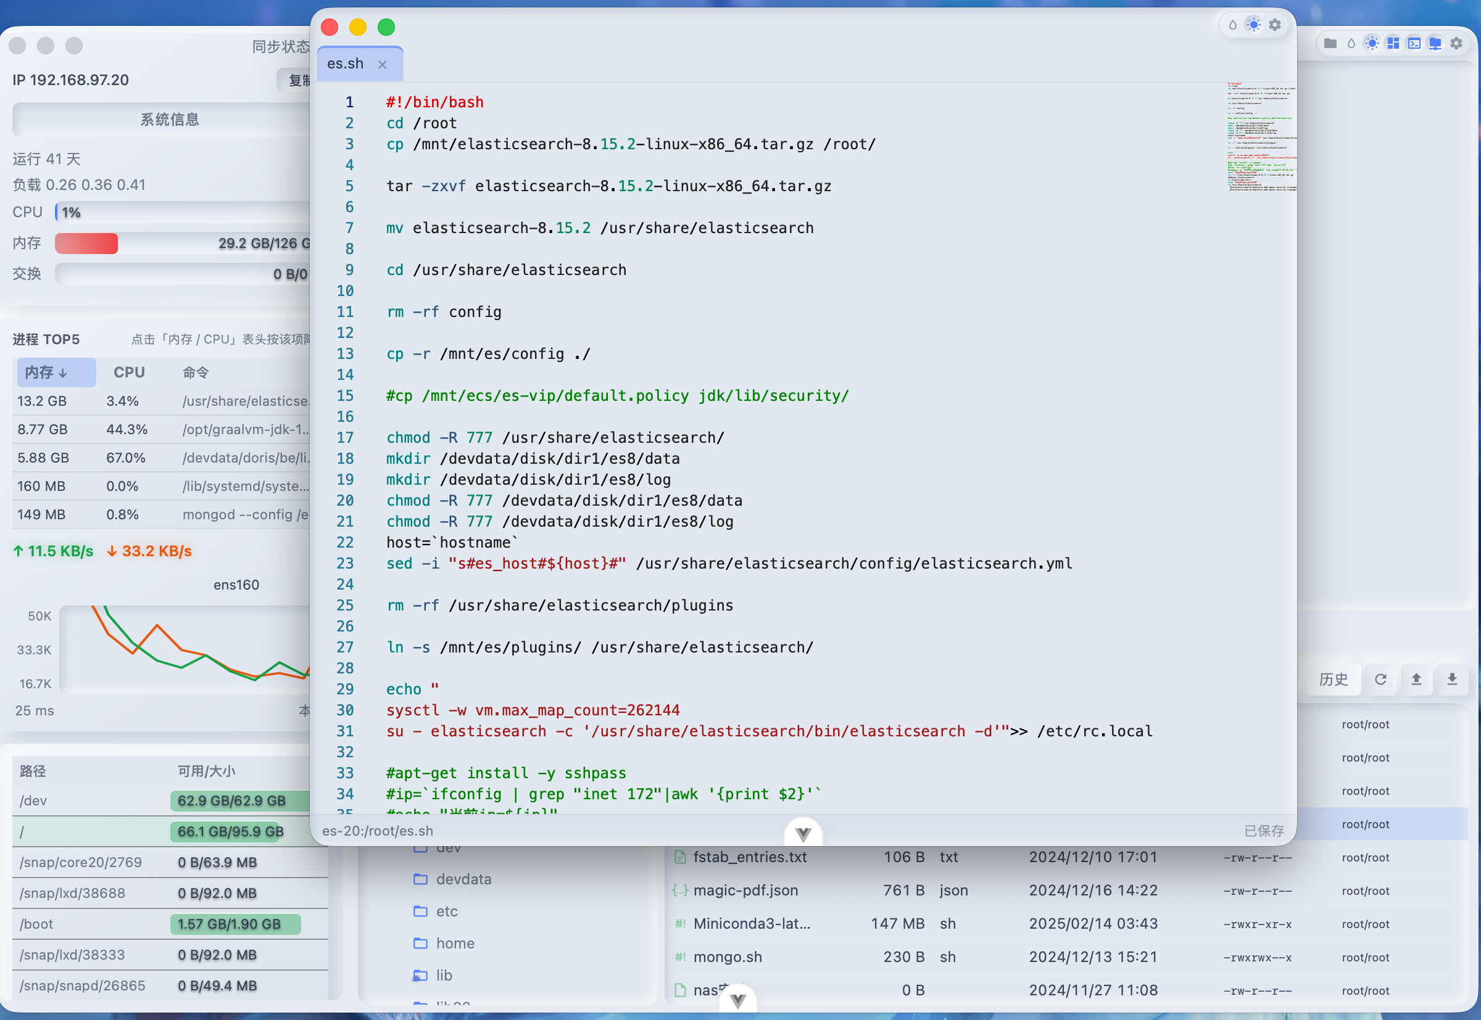Click the water-drop icon in the editor window toolbar

pos(1232,25)
